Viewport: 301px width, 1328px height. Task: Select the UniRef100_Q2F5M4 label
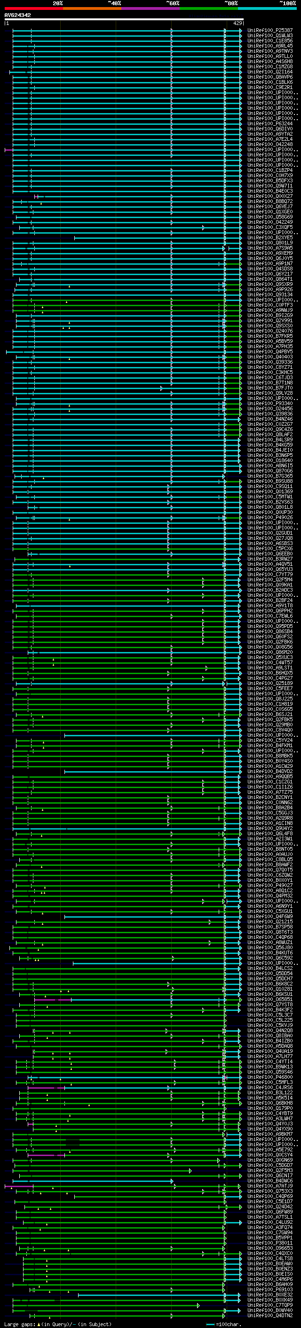click(x=270, y=579)
